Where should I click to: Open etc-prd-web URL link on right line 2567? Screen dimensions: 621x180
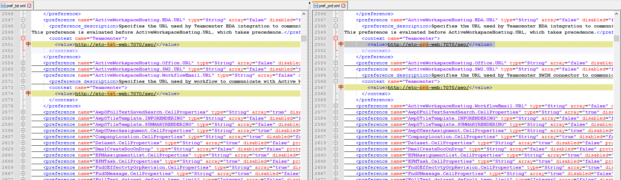[x=428, y=87]
